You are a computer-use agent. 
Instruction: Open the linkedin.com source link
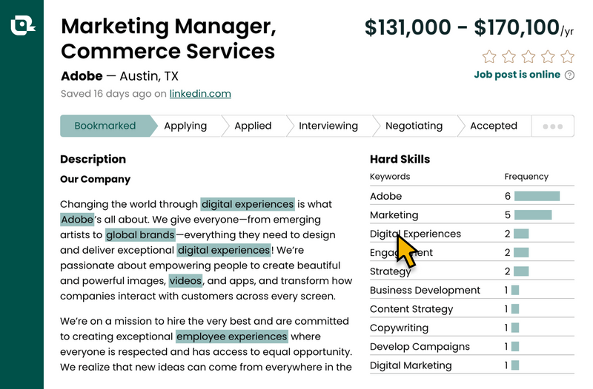[x=200, y=94]
